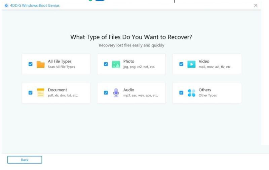Screen dimensions: 269x170
Task: Uncheck the Others checkbox
Action: 181,93
